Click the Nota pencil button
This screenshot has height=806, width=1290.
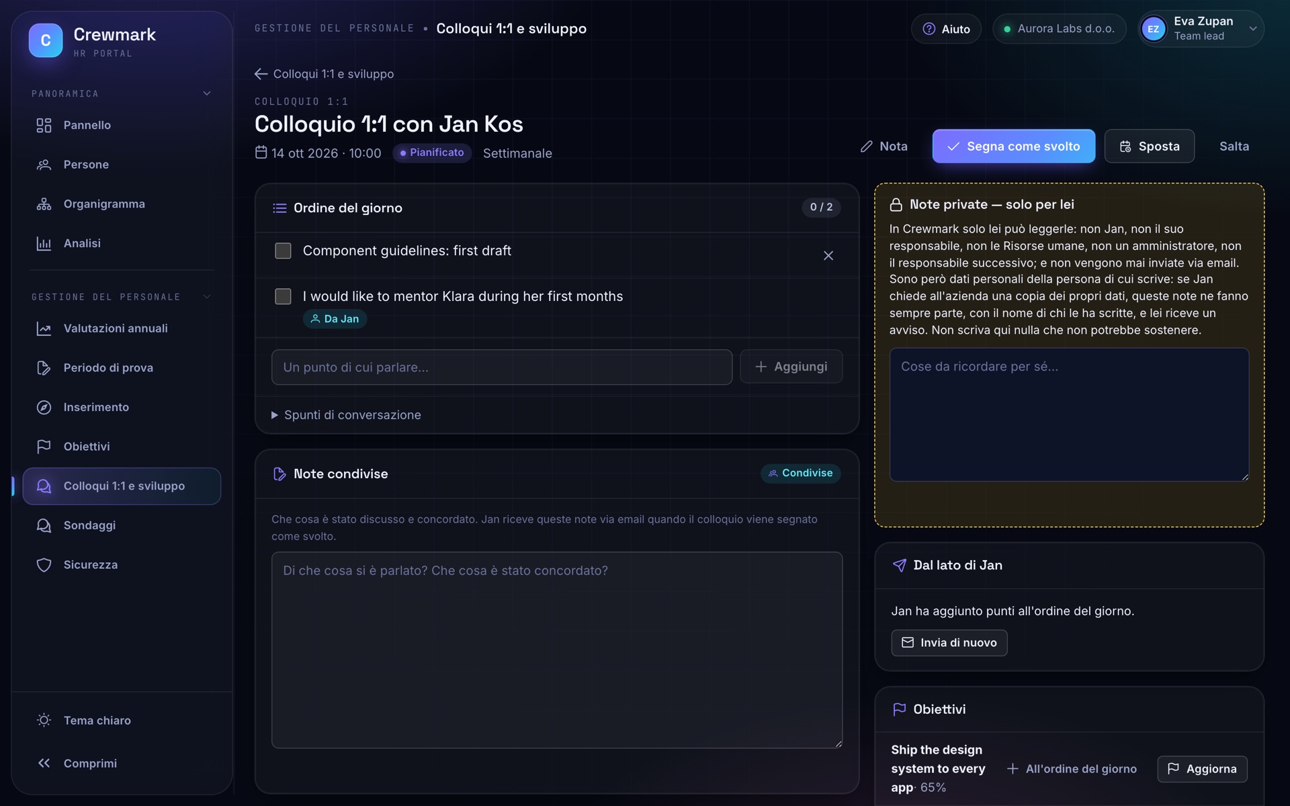pyautogui.click(x=884, y=146)
